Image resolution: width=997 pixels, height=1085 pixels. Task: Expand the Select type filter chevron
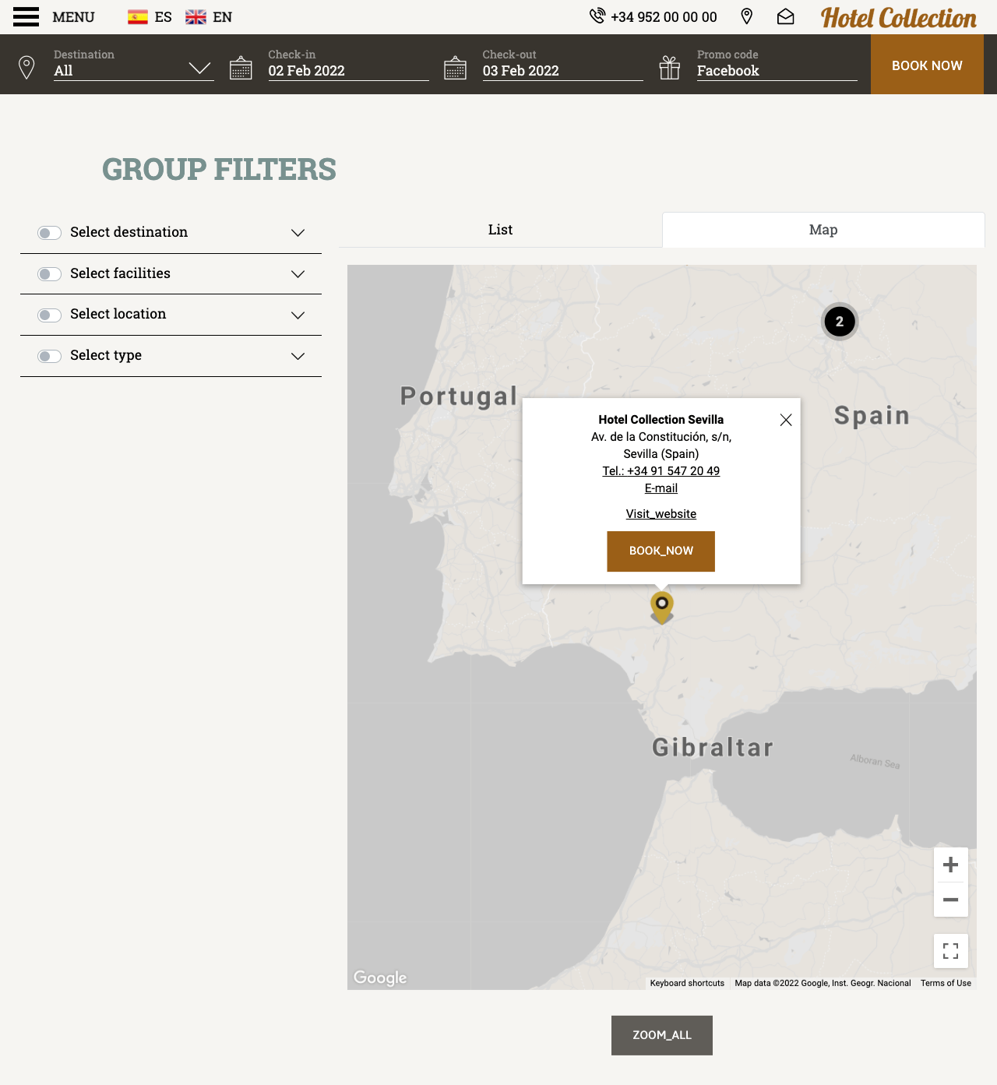[298, 356]
